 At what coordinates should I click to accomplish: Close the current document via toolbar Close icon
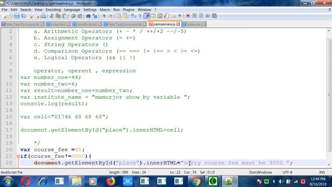pyautogui.click(x=31, y=16)
